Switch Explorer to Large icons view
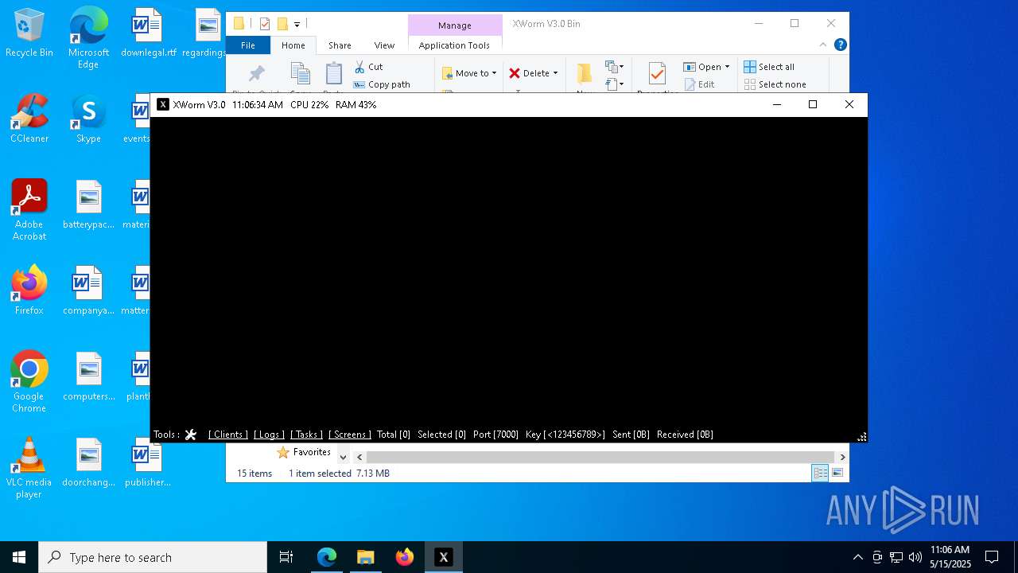 [837, 473]
